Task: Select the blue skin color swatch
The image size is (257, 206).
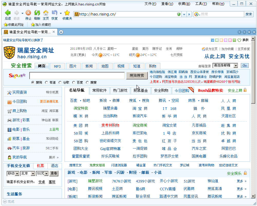Action: 213,40
